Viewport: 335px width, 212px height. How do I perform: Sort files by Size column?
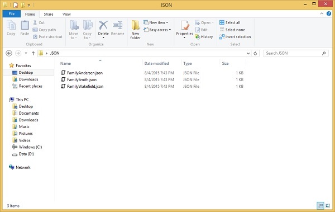[x=225, y=63]
